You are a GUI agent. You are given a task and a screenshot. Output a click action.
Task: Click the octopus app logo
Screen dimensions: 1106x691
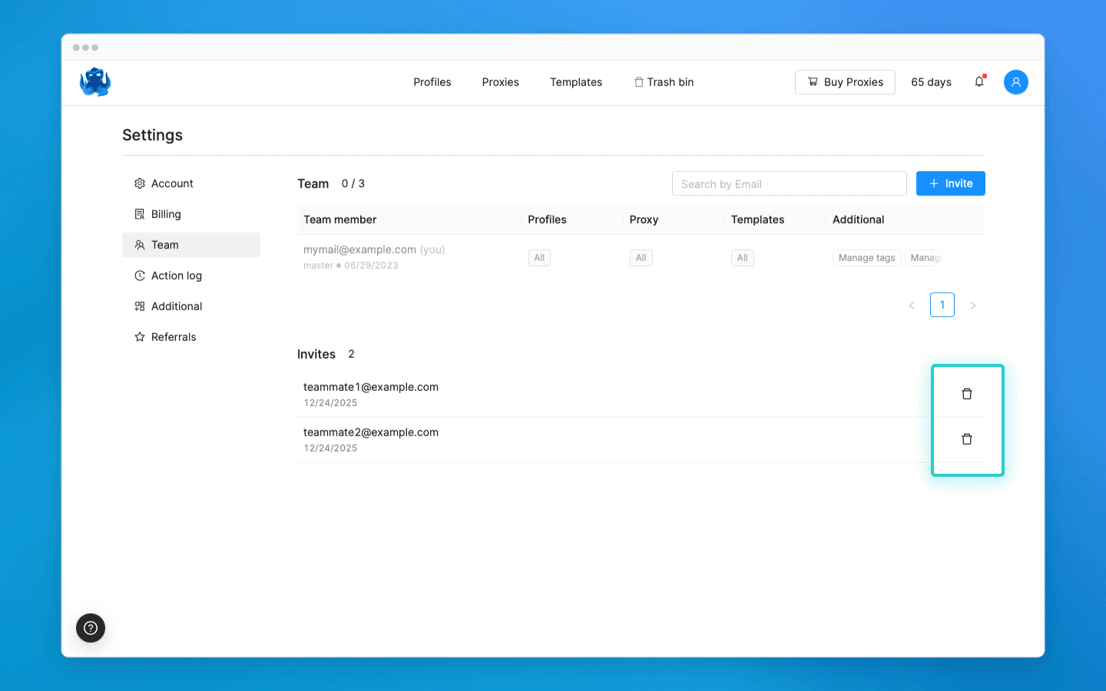[95, 82]
